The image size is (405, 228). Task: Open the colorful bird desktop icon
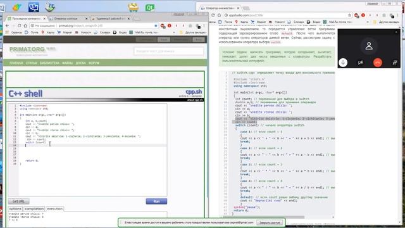tap(17, 7)
